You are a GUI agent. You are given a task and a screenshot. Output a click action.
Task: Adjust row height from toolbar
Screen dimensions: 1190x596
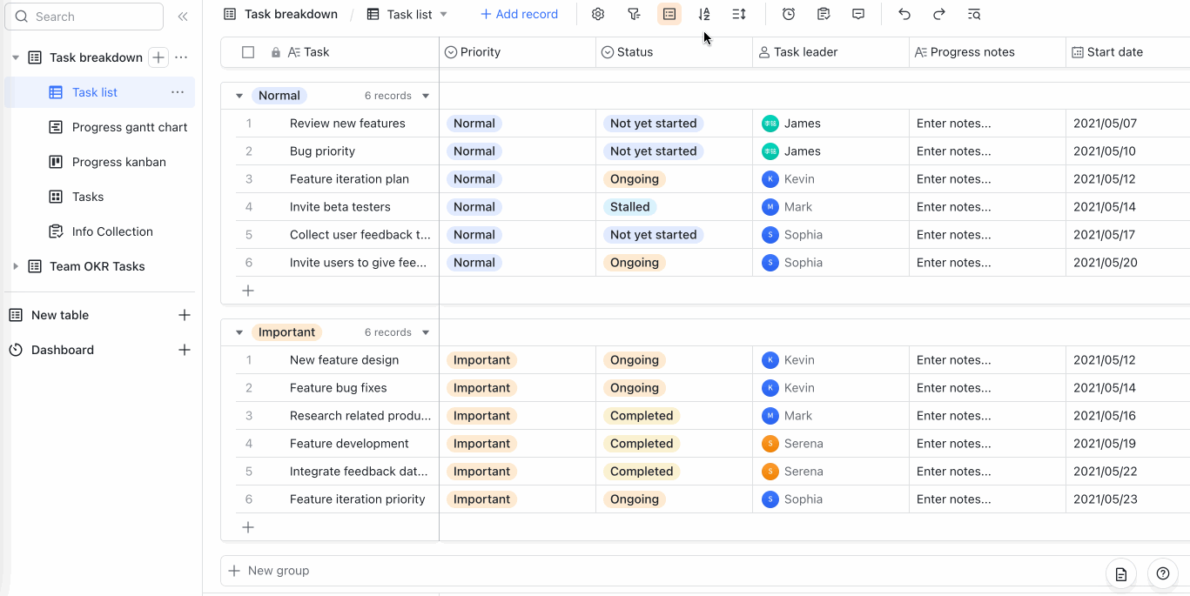pos(738,14)
